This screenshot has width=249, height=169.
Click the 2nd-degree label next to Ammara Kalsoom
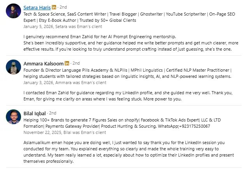[x=76, y=63]
